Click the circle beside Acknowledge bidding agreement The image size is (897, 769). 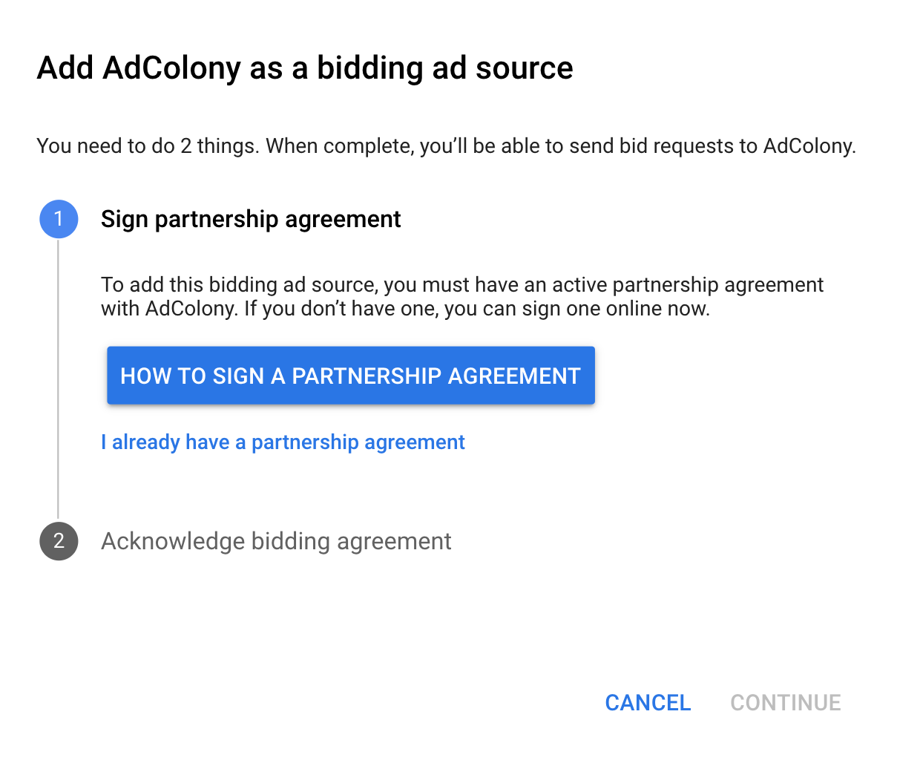tap(59, 541)
